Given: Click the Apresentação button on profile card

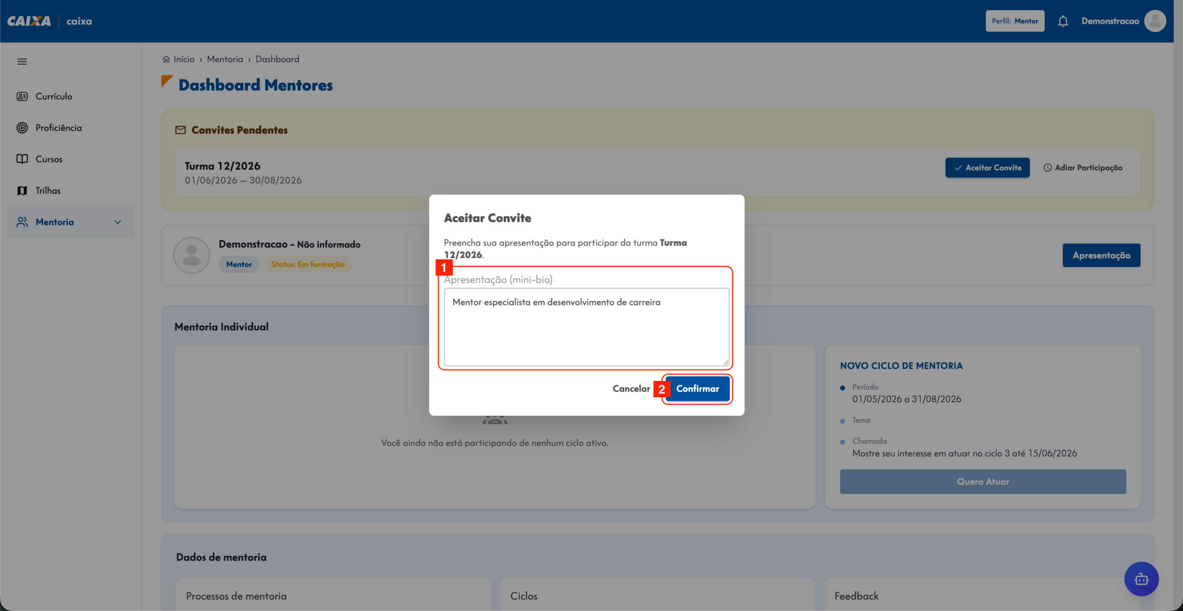Looking at the screenshot, I should [x=1101, y=255].
